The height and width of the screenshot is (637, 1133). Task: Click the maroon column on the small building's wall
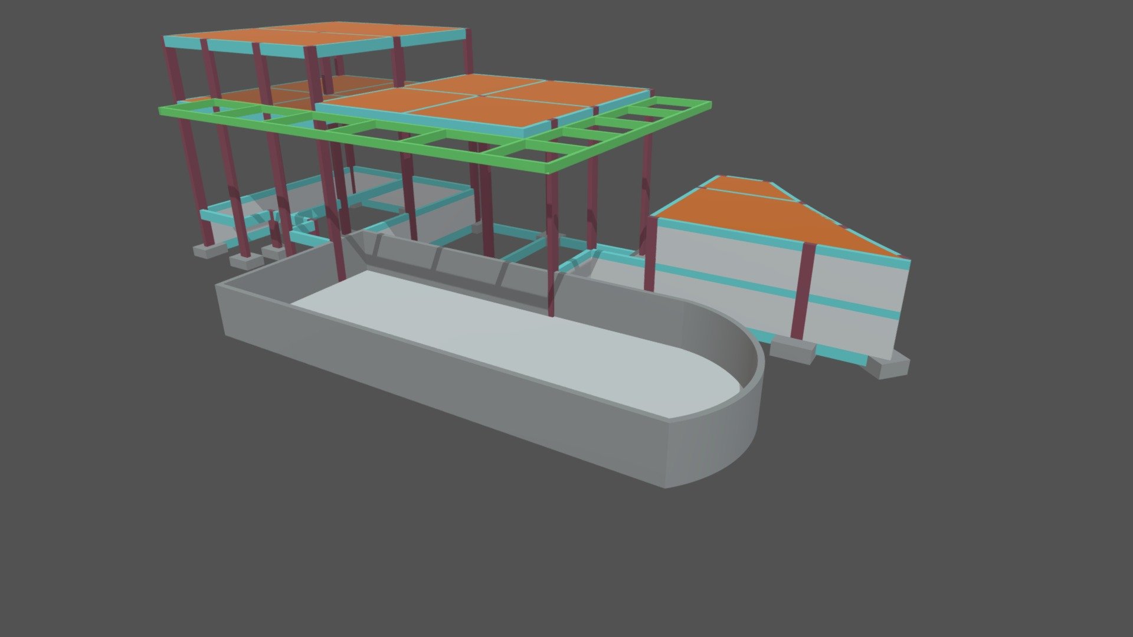click(804, 291)
